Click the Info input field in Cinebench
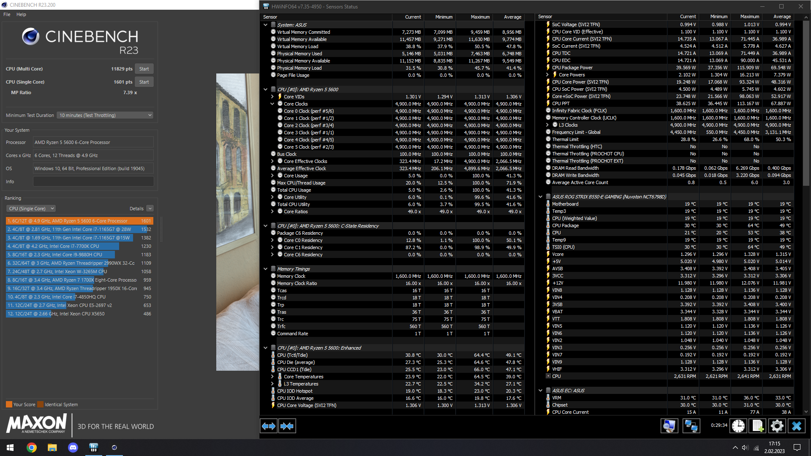811x456 pixels. 93,182
